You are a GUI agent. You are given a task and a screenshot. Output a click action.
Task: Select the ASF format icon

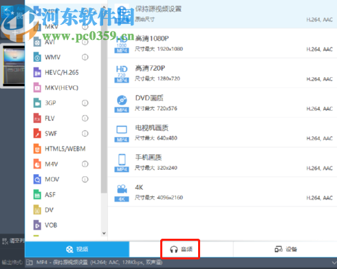pos(37,195)
